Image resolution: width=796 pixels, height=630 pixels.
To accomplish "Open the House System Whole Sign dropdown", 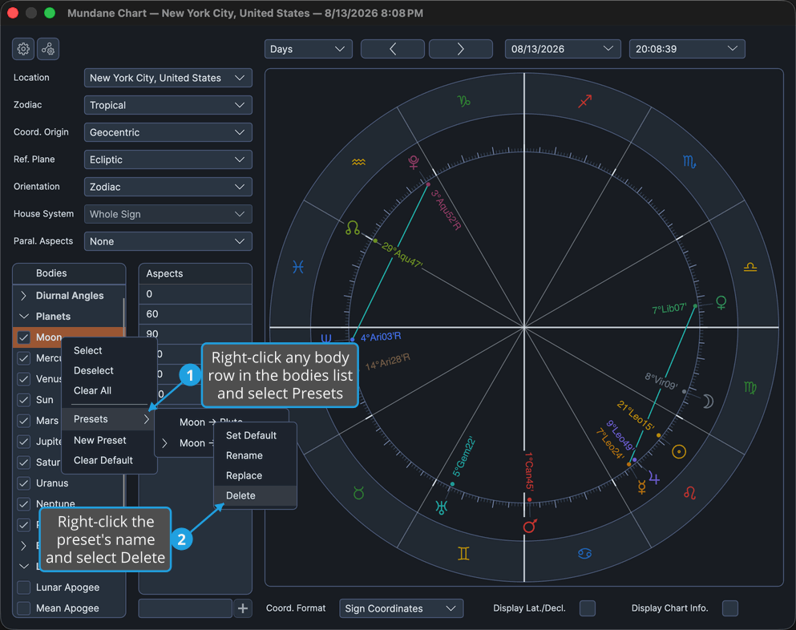I will (x=168, y=214).
